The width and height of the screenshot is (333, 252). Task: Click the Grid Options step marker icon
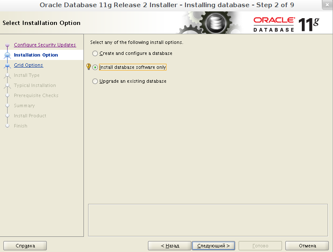(8, 65)
